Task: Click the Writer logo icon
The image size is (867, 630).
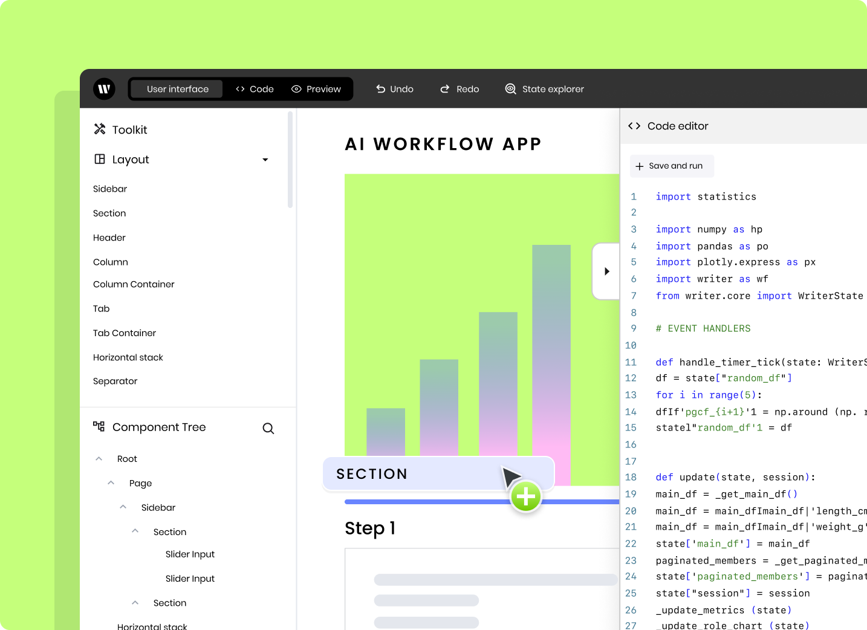Action: tap(104, 88)
